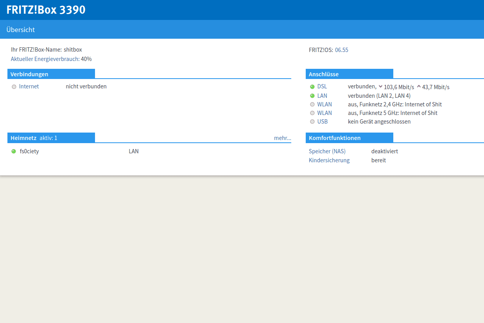Viewport: 484px width, 323px height.
Task: Click the 43,7 Mbit/s upstream value
Action: pos(436,87)
